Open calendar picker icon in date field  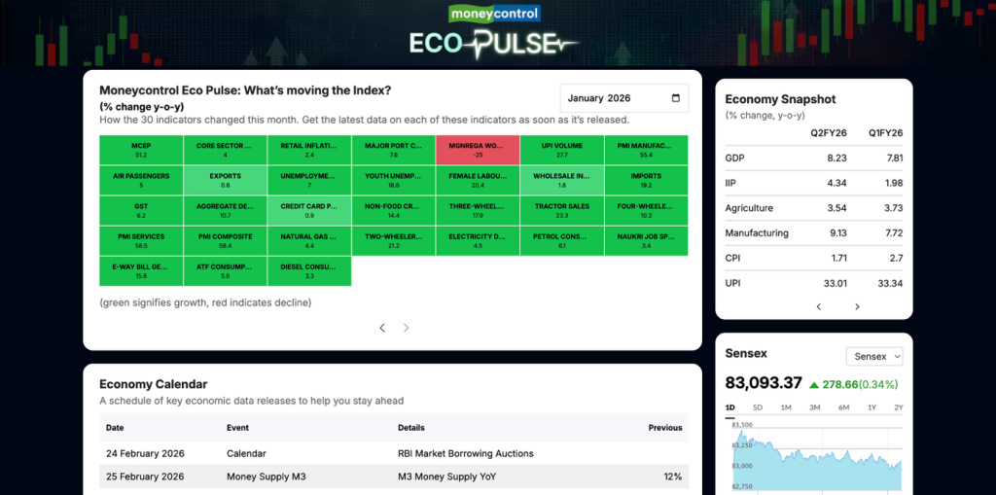(x=676, y=98)
